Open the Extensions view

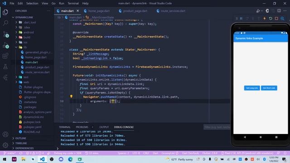pos(5,56)
